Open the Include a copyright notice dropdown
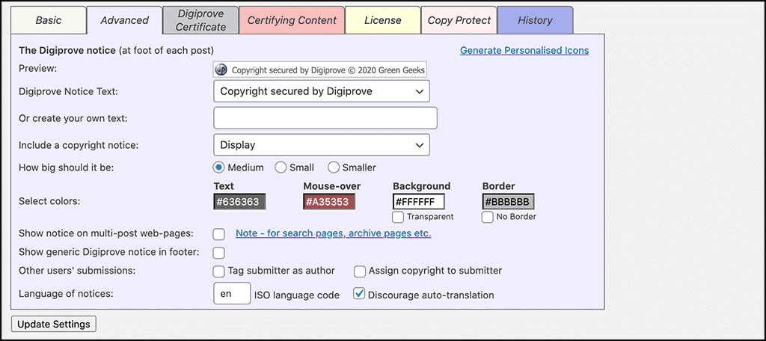This screenshot has height=341, width=766. click(x=322, y=144)
